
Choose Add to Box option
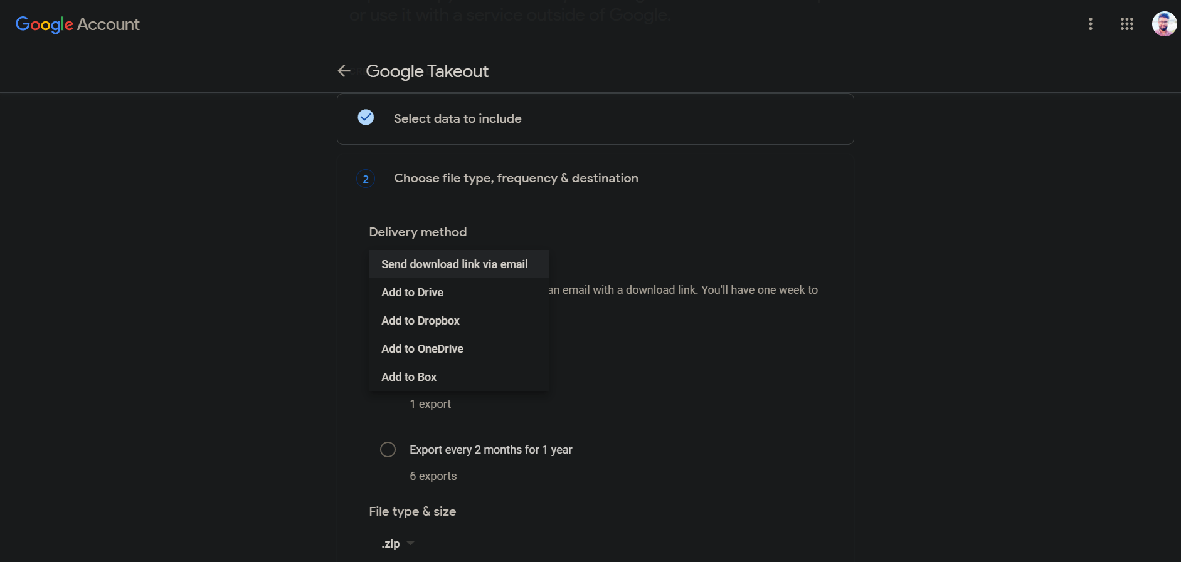[x=409, y=377]
